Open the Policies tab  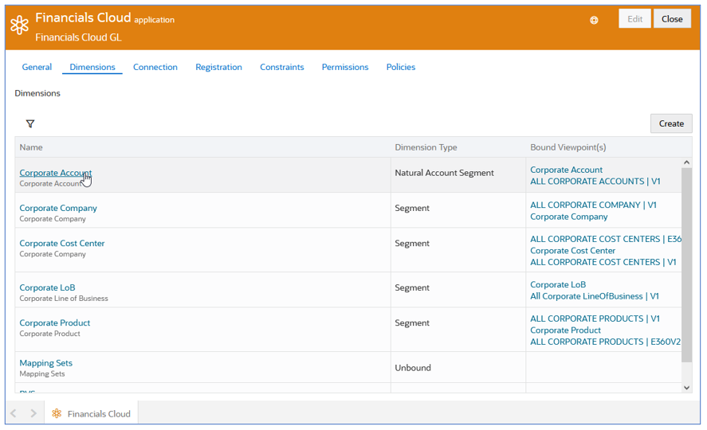point(401,67)
